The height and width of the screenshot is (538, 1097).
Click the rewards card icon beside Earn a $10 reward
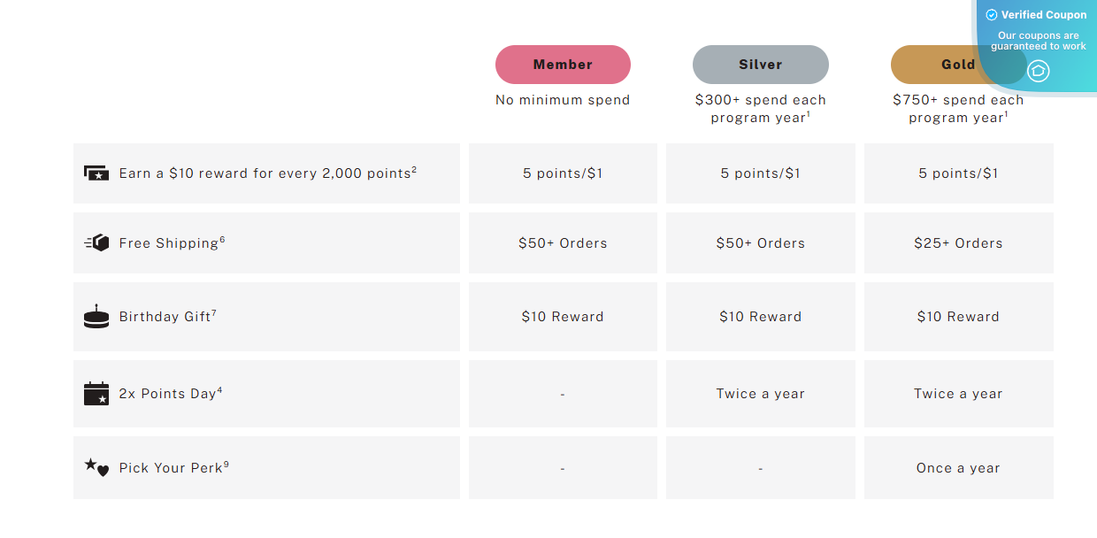click(x=96, y=173)
